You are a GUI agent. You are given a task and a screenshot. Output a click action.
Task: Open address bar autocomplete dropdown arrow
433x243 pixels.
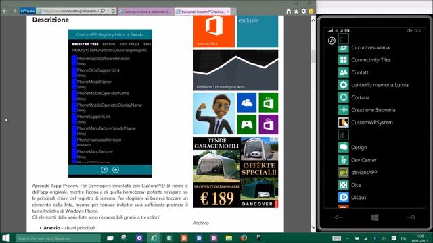(x=108, y=11)
